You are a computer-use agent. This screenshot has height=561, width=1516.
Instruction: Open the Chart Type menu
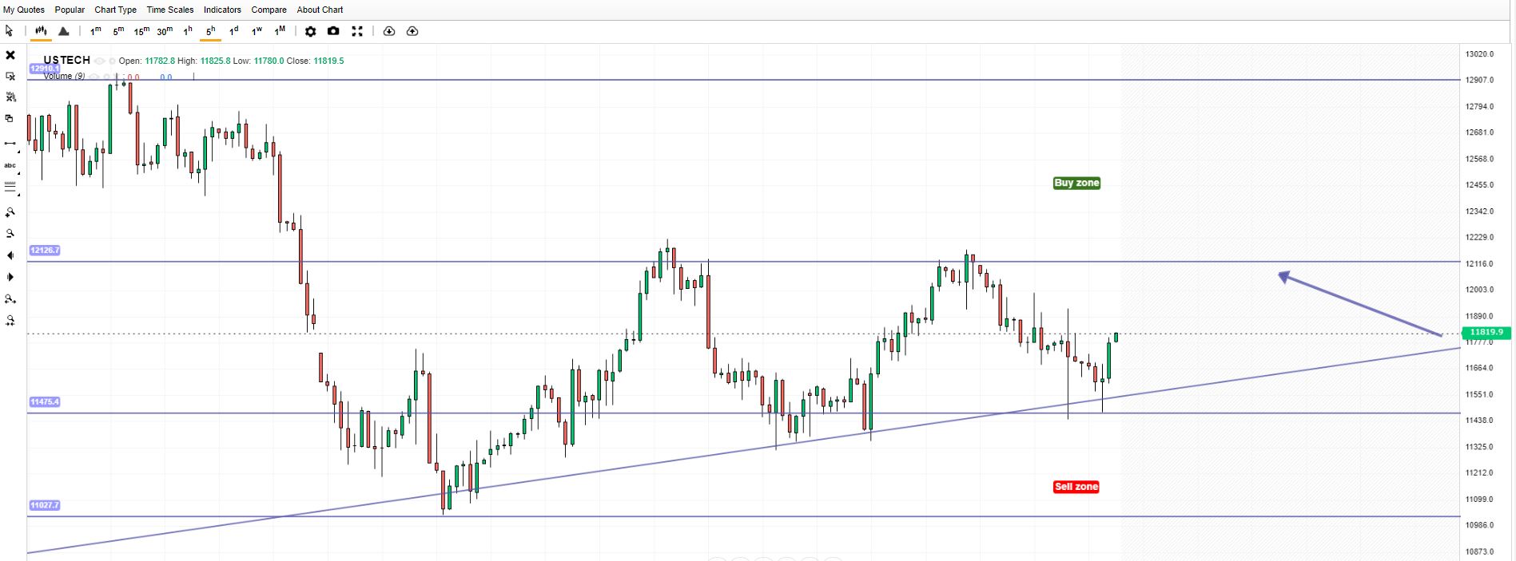[x=115, y=10]
